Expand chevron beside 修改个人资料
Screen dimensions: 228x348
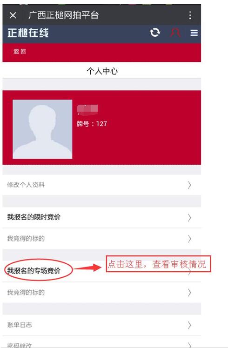click(189, 185)
